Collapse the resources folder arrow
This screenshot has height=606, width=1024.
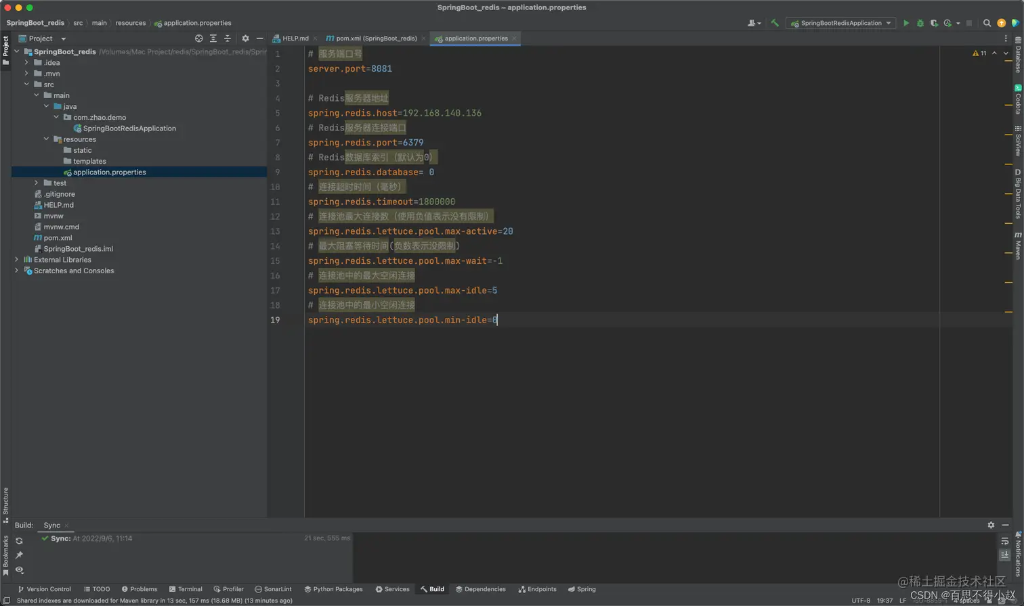click(x=47, y=139)
